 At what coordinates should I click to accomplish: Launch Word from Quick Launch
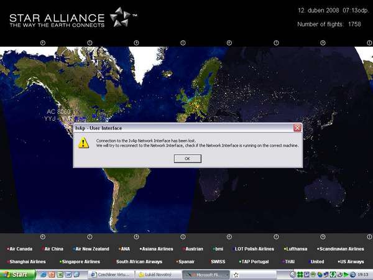point(68,274)
